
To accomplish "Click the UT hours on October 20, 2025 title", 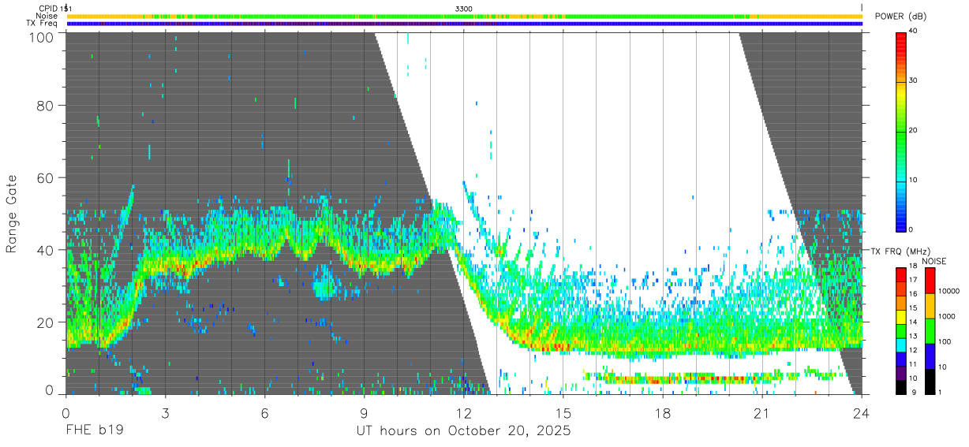I will point(464,430).
